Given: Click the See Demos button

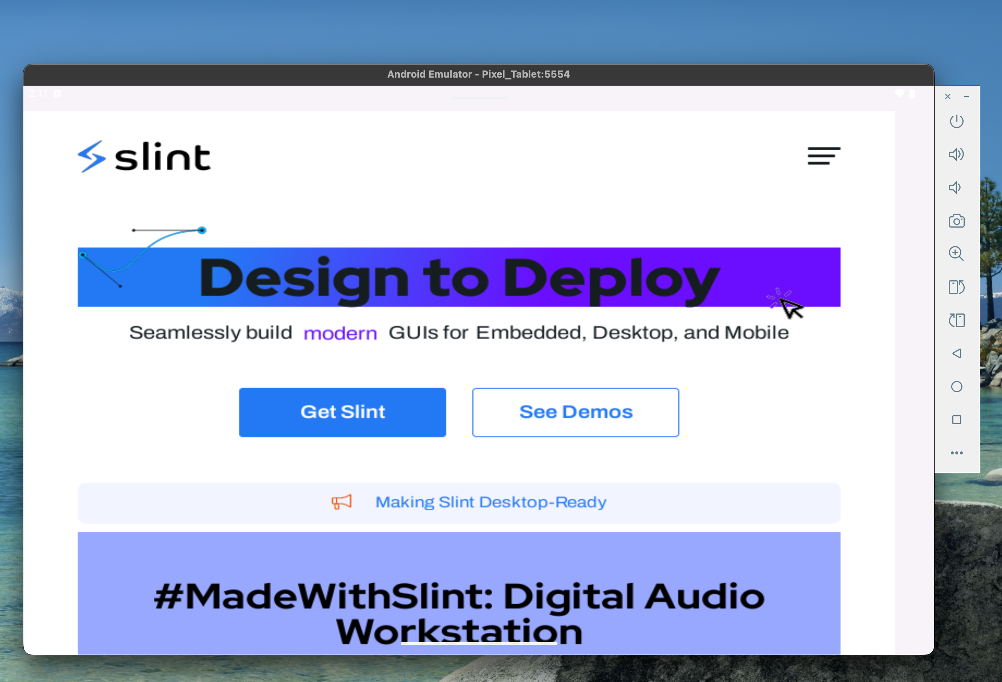Looking at the screenshot, I should click(575, 412).
